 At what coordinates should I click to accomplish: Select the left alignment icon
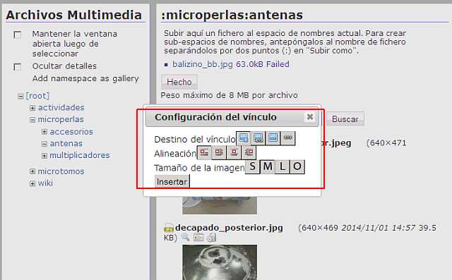(x=219, y=152)
